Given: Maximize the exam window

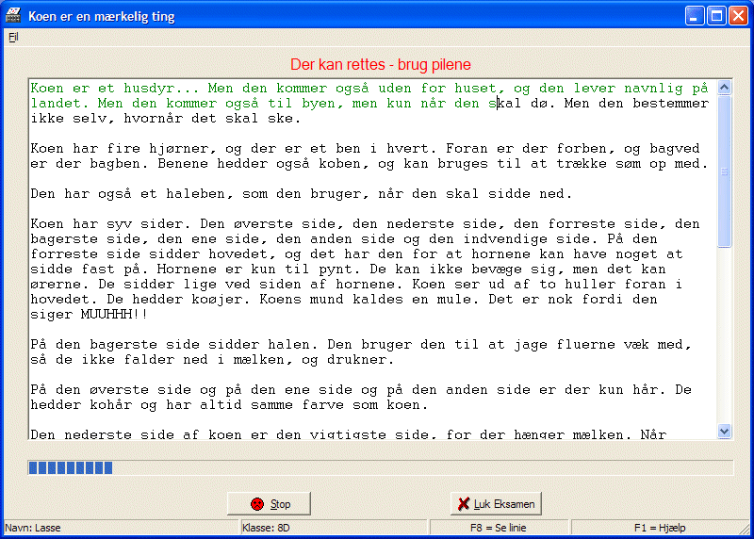Looking at the screenshot, I should (715, 16).
